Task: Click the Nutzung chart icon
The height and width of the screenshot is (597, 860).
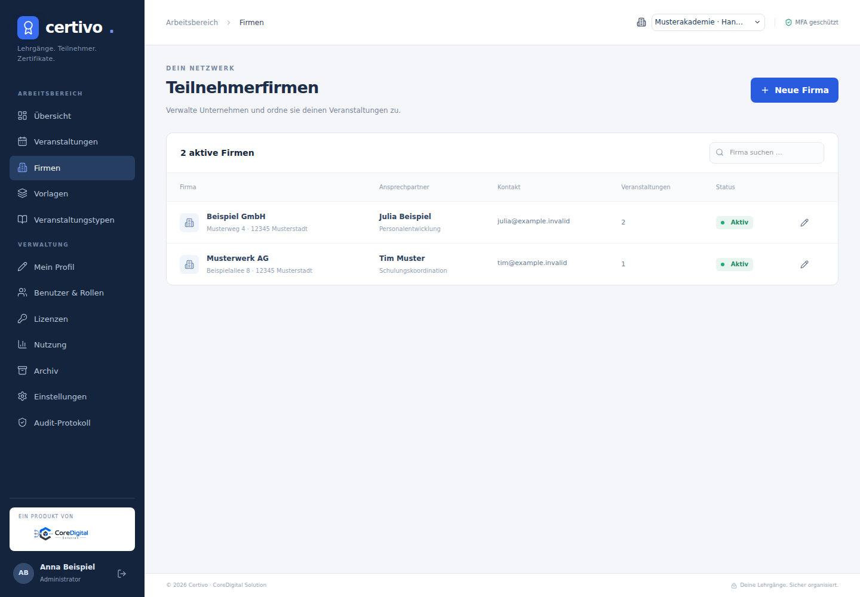Action: (x=23, y=344)
